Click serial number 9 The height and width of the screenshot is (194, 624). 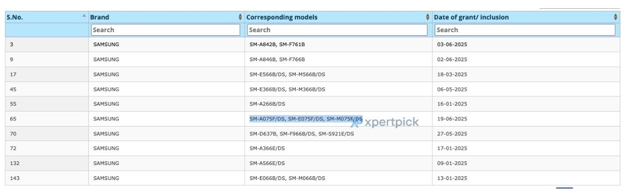point(11,59)
